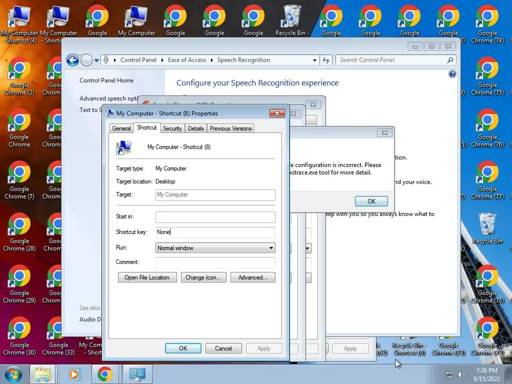
Task: Click the Comment text field
Action: pyautogui.click(x=215, y=262)
